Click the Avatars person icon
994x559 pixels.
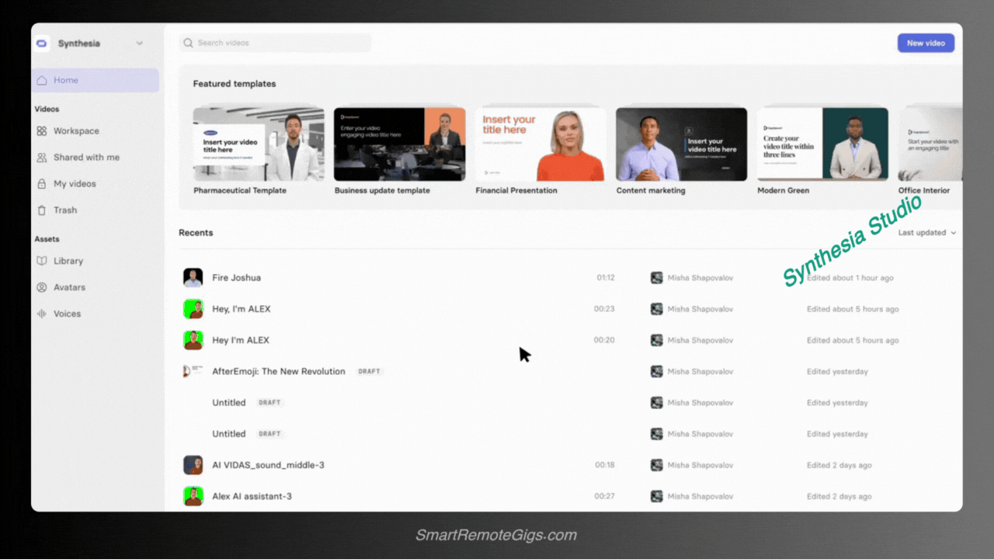[x=42, y=287]
